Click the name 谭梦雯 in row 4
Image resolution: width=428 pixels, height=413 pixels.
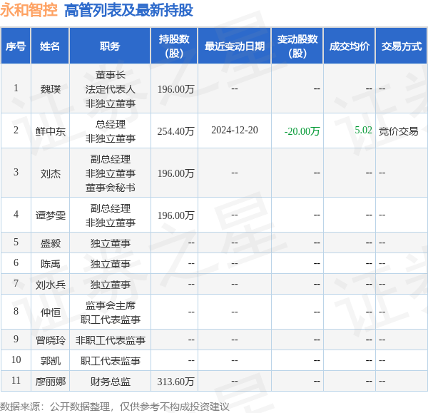pos(51,215)
